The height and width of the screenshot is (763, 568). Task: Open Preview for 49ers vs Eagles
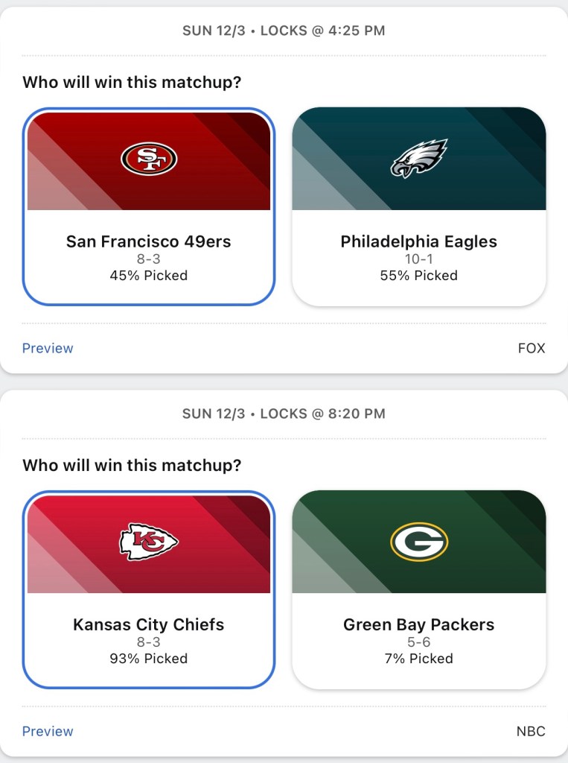[x=48, y=348]
